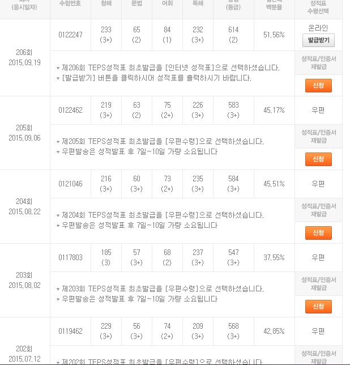Click the total score 614 cell

[x=233, y=35]
